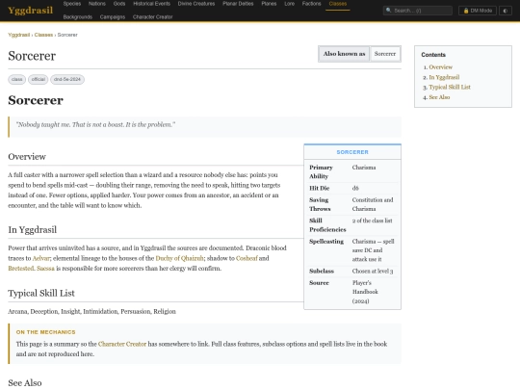Click the SORCERER infobox header
The image size is (520, 390).
352,152
